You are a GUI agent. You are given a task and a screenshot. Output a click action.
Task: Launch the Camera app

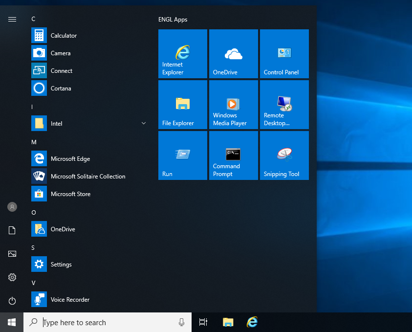coord(89,53)
